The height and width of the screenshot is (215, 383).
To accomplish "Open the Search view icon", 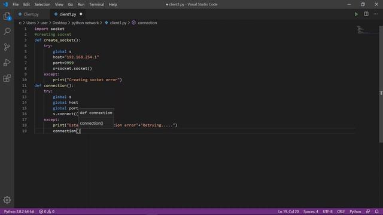I will tap(7, 31).
